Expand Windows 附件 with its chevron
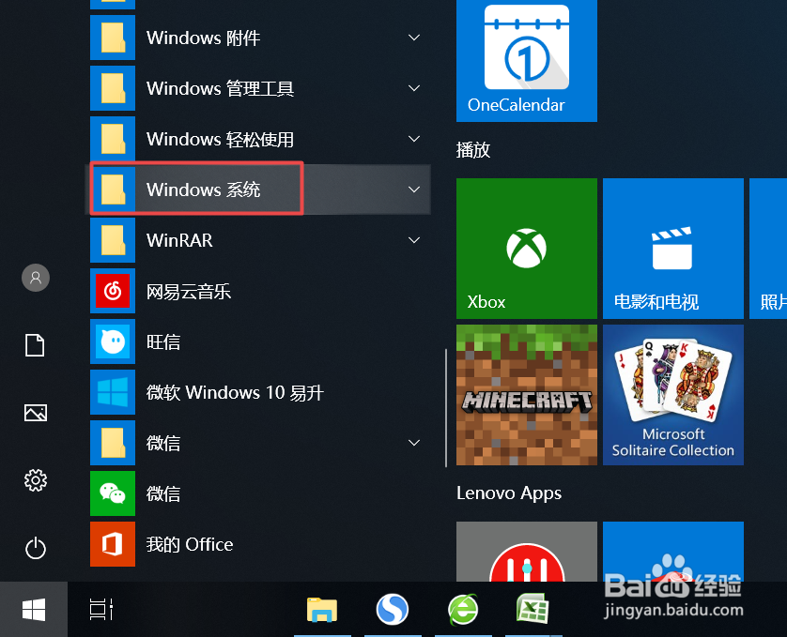Image resolution: width=787 pixels, height=637 pixels. pyautogui.click(x=414, y=38)
